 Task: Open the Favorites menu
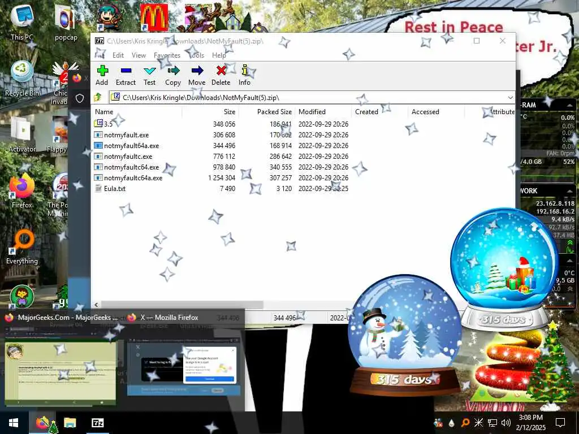click(x=167, y=55)
